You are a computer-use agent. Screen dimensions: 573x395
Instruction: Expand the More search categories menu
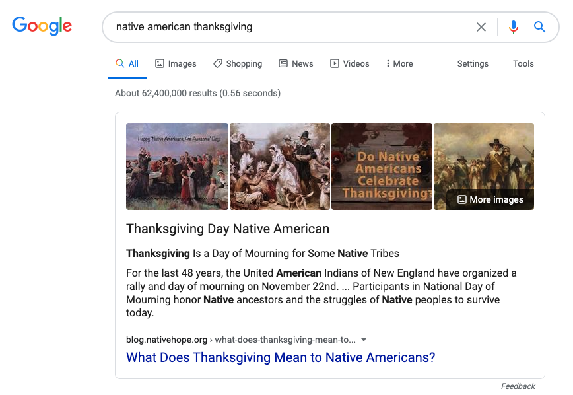click(x=399, y=63)
